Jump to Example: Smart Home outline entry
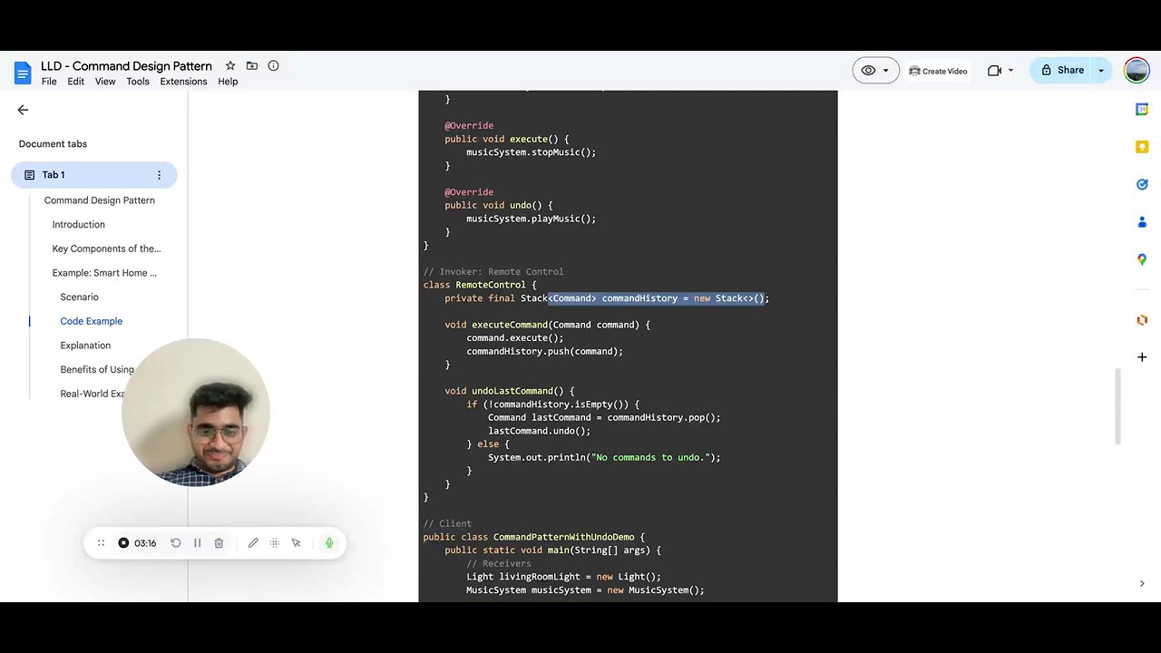Screen dimensions: 1161x653 tap(104, 273)
